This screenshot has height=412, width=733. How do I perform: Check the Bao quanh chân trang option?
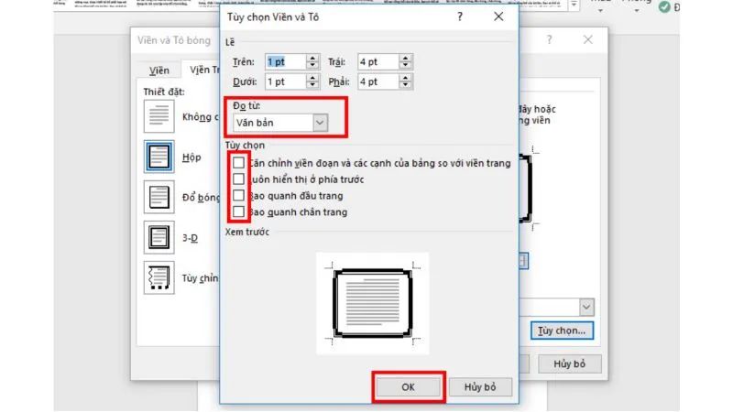238,211
